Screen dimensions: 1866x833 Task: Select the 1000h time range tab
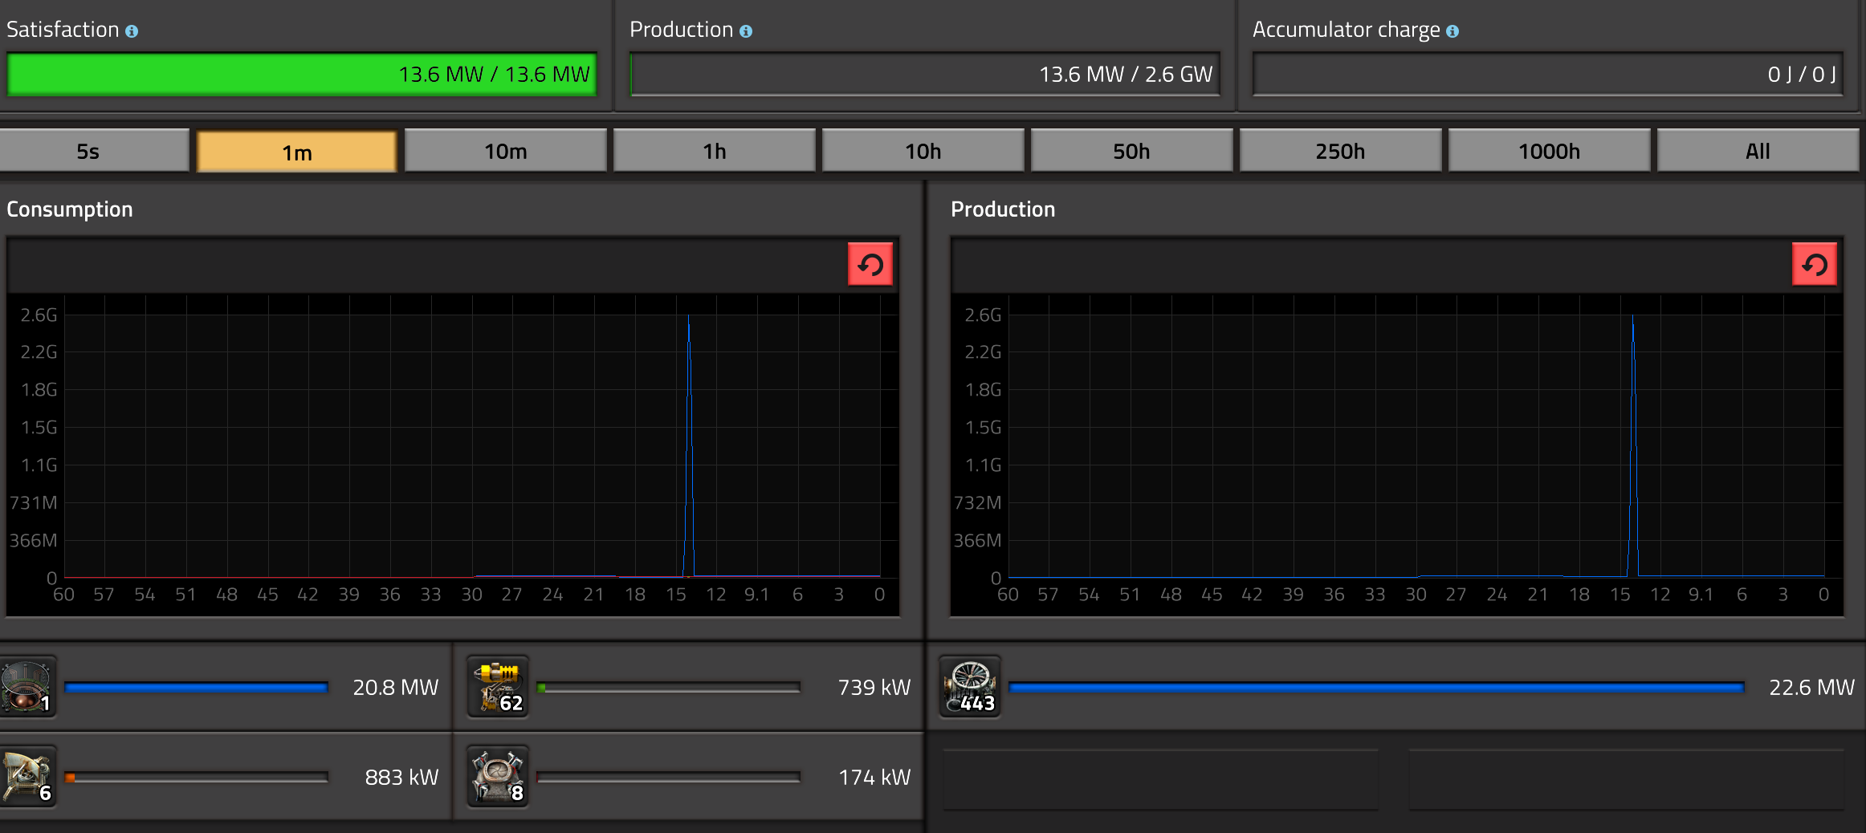click(x=1550, y=151)
